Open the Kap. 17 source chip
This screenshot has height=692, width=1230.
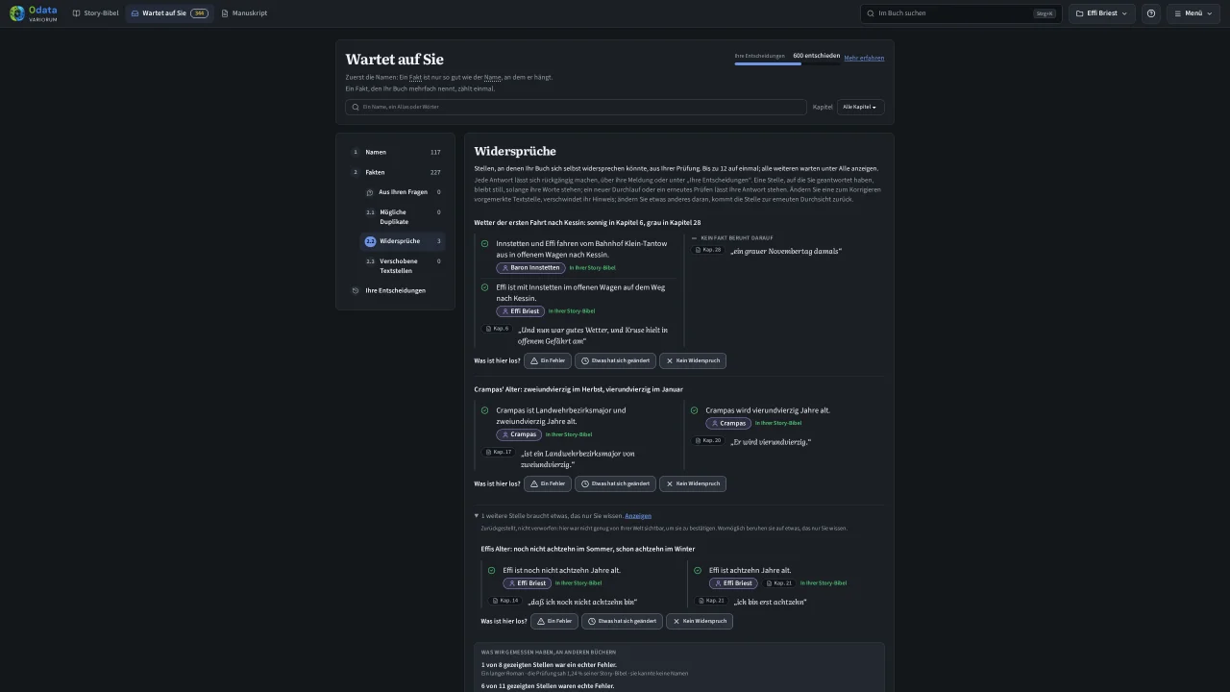pos(498,452)
